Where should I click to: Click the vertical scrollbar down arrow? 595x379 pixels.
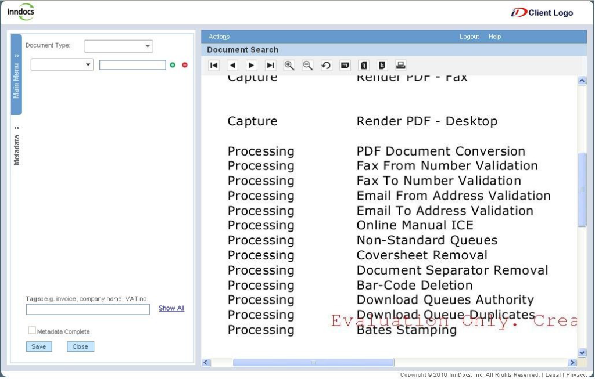tap(582, 352)
